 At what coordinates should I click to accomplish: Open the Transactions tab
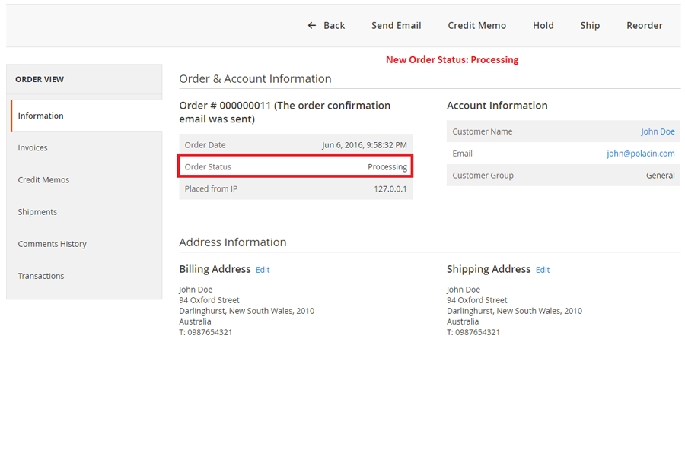(x=41, y=276)
